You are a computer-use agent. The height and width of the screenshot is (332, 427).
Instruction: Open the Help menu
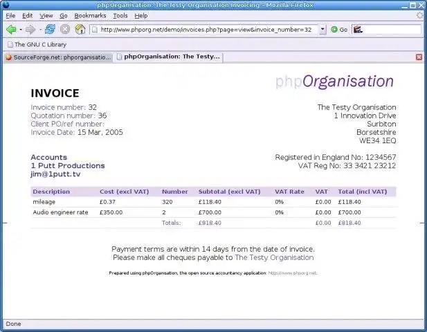140,16
